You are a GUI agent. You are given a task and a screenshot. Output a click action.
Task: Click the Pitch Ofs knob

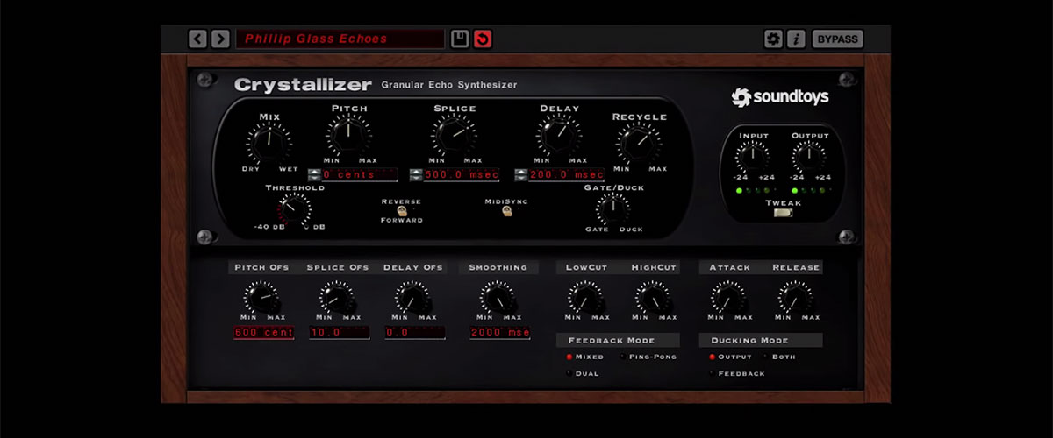click(x=261, y=299)
